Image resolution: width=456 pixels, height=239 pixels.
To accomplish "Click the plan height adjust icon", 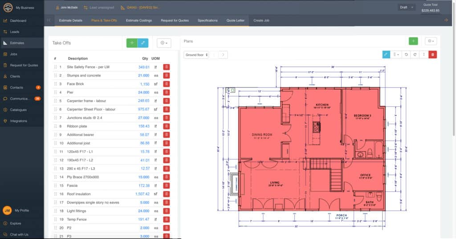I will 424,54.
